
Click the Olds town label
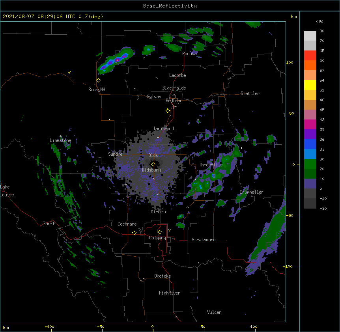tap(153, 155)
